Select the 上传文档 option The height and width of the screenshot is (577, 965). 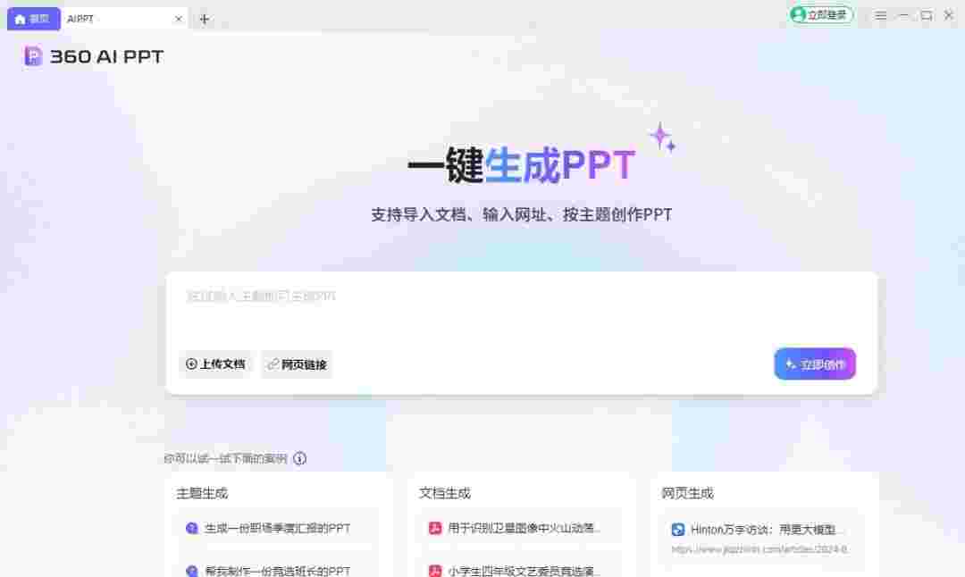point(215,364)
